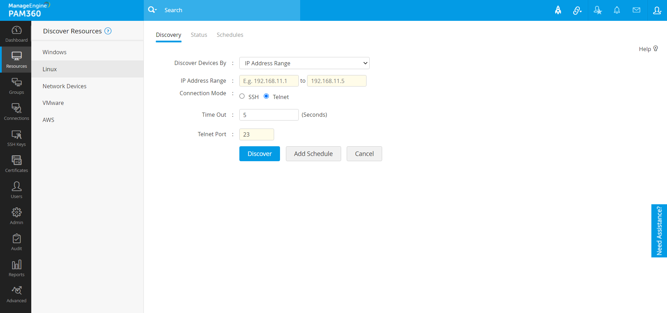The width and height of the screenshot is (667, 313).
Task: Go to Groups section icon
Action: [16, 82]
